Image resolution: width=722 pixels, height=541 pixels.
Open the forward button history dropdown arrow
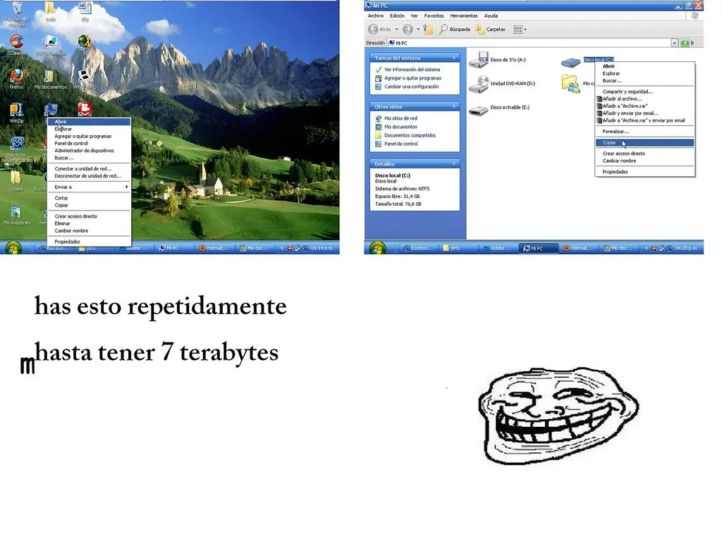tap(418, 29)
